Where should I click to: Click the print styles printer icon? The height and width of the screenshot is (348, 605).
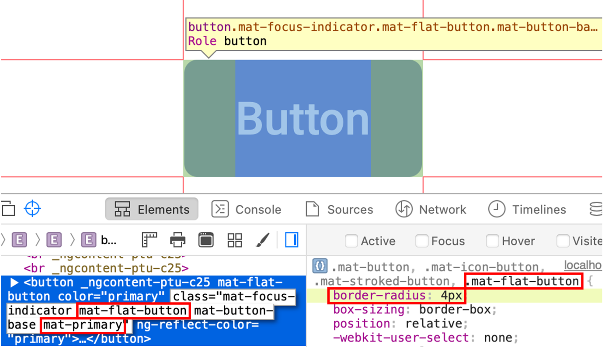[177, 240]
